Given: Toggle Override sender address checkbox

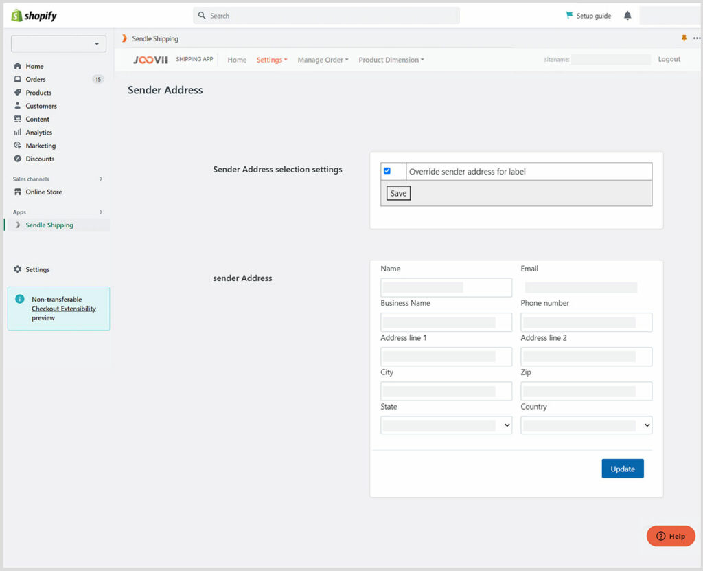Looking at the screenshot, I should 387,170.
